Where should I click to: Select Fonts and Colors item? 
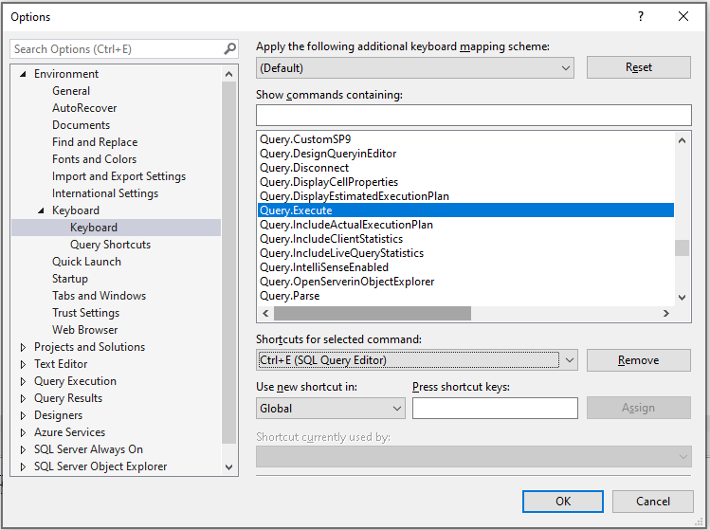tap(94, 159)
